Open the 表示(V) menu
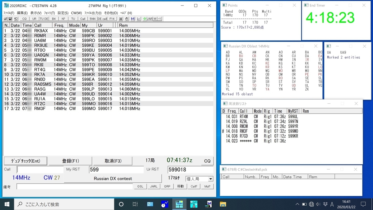 tap(36, 13)
